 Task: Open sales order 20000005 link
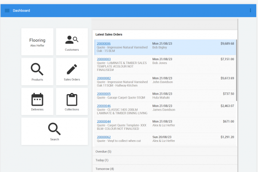[104, 94]
